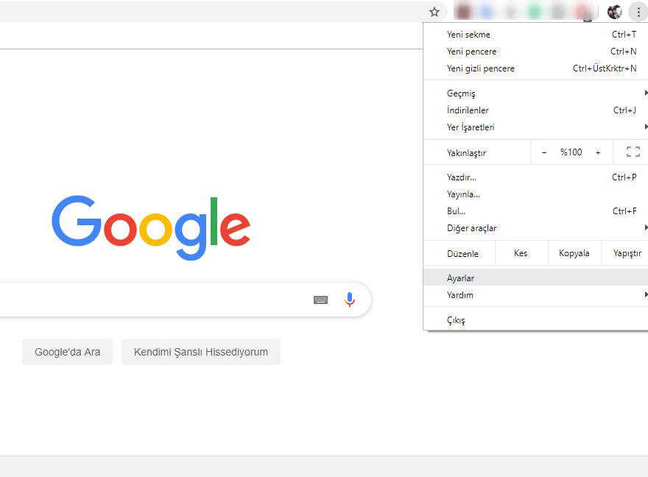Image resolution: width=648 pixels, height=477 pixels.
Task: Click Kopyala in the Düzenle row
Action: tap(574, 253)
